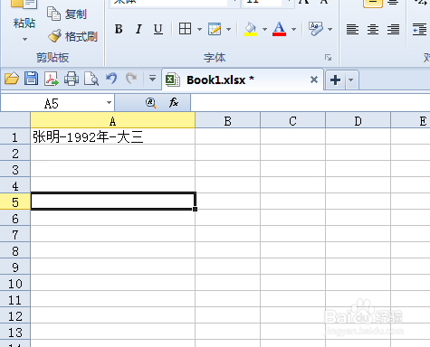Image resolution: width=430 pixels, height=347 pixels.
Task: Toggle underline formatting
Action: tap(158, 29)
